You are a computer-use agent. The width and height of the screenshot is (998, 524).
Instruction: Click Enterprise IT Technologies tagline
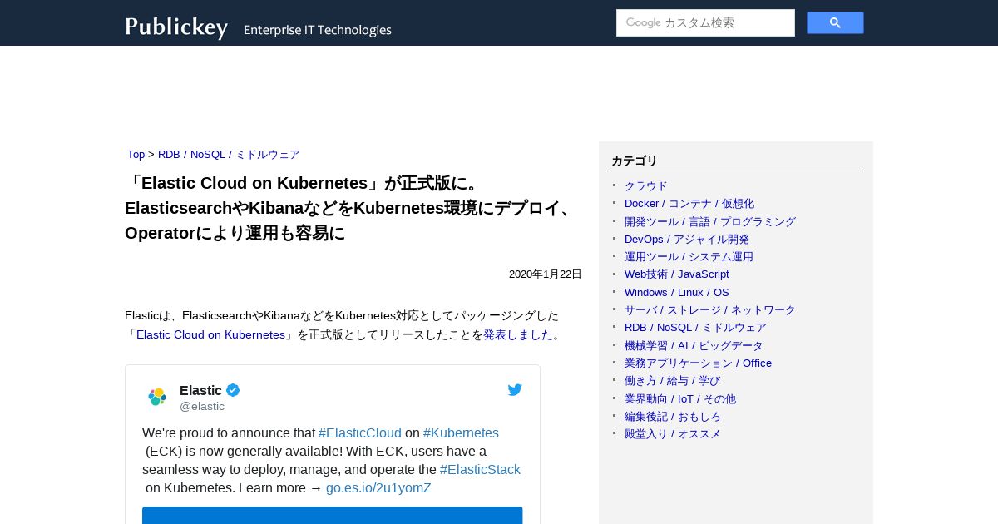(318, 30)
